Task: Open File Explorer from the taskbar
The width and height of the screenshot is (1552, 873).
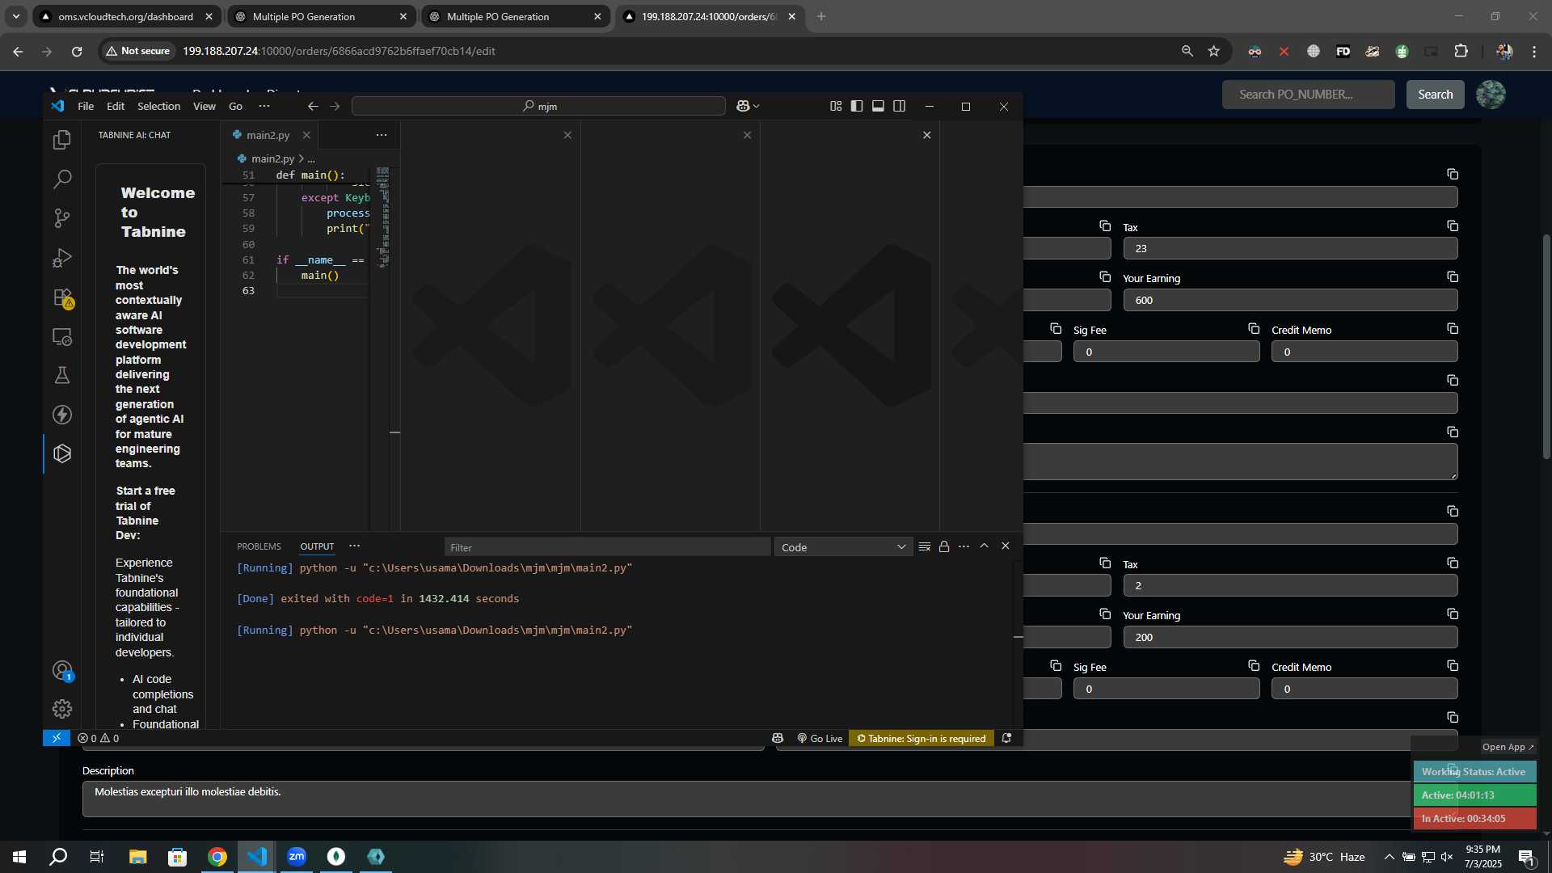Action: point(137,856)
